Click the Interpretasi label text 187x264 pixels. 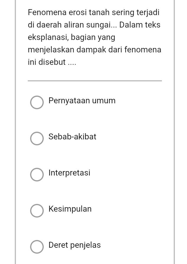coord(69,173)
